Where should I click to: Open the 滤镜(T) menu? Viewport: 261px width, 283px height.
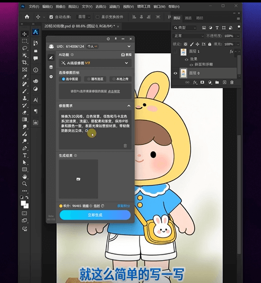(114, 7)
